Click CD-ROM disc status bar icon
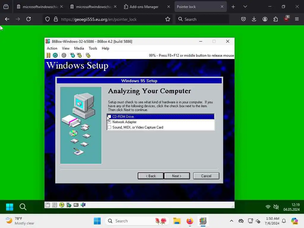304x228 pixels. click(62, 205)
